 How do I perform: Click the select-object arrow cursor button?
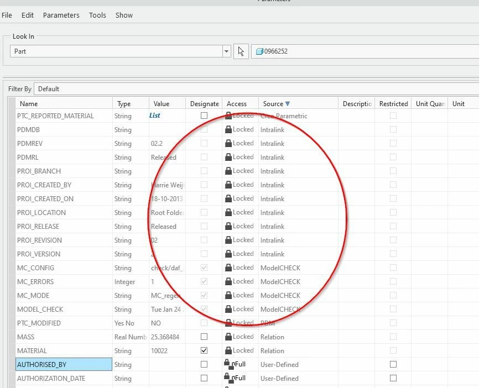tap(241, 51)
